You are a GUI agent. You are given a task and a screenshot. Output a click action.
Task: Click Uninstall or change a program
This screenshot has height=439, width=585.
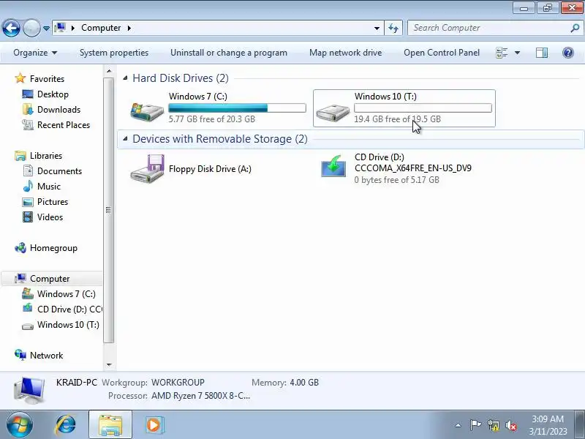click(229, 53)
